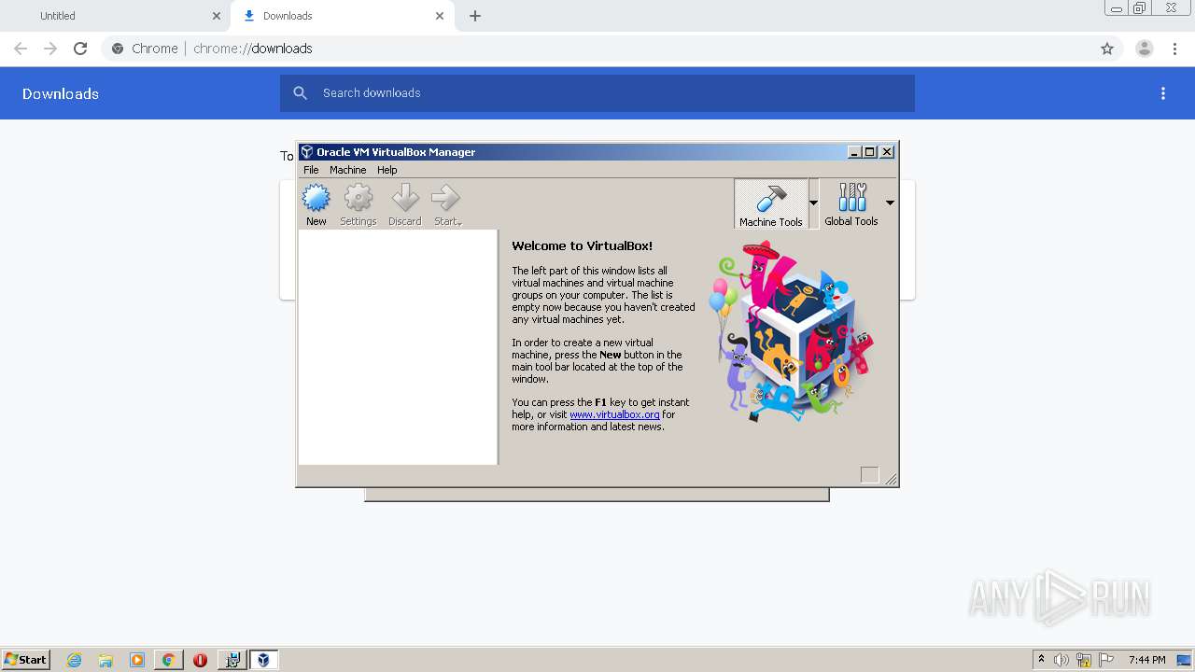Click the network warning tray icon
Screen dimensions: 1195x672
(x=1084, y=660)
